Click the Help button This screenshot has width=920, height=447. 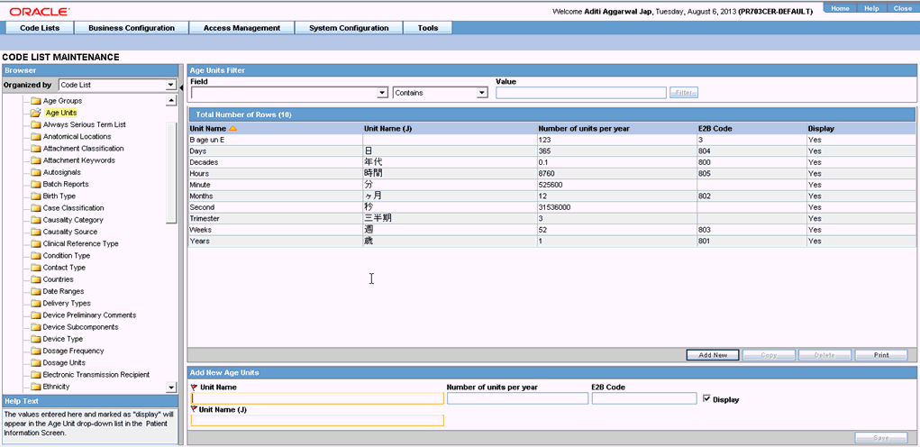pos(871,8)
